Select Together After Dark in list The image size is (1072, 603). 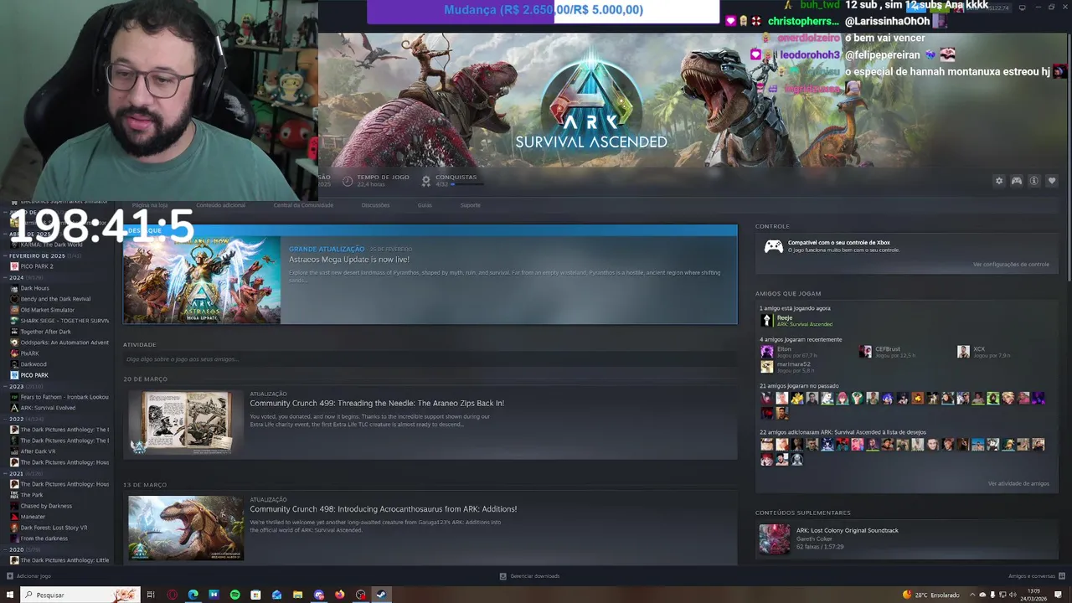pyautogui.click(x=45, y=332)
